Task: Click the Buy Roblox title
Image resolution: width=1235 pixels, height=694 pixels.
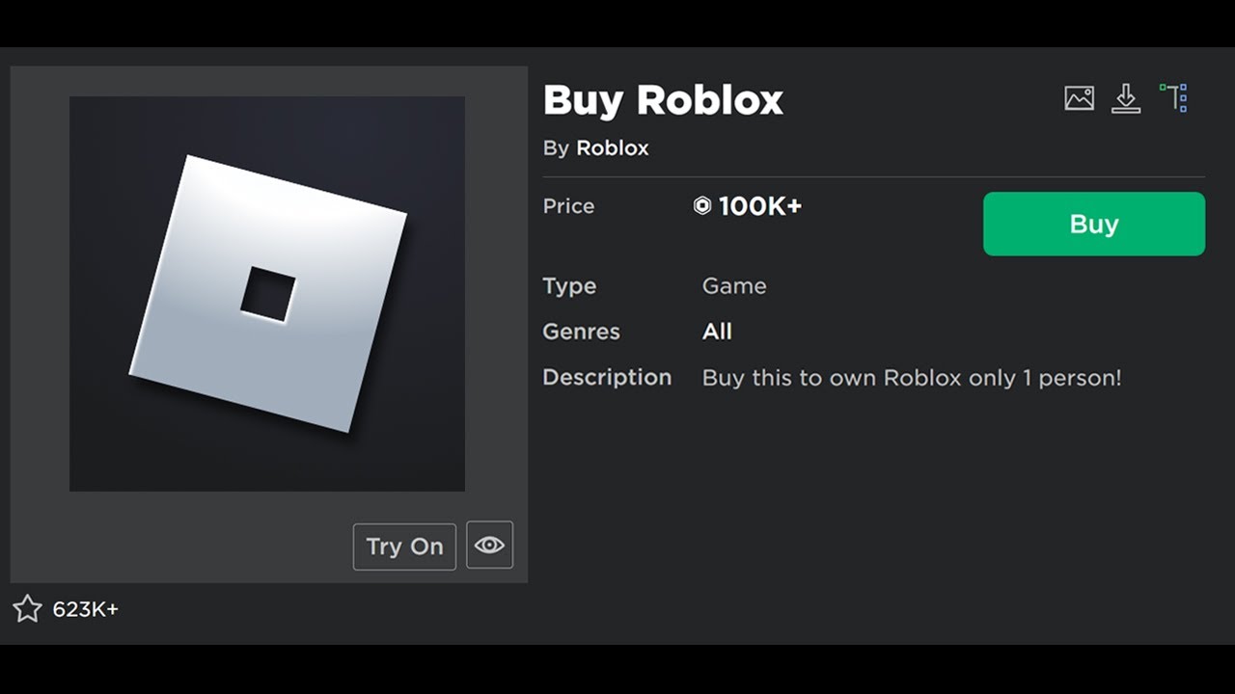Action: tap(663, 100)
